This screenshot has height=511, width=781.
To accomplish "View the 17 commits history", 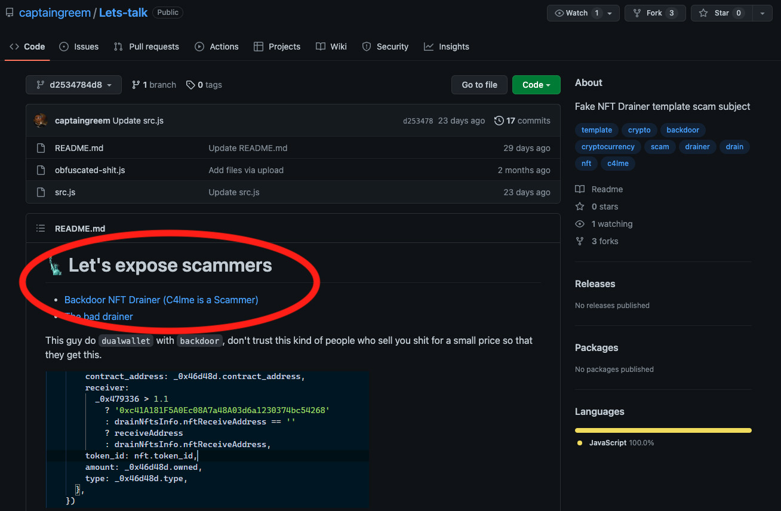I will coord(522,121).
